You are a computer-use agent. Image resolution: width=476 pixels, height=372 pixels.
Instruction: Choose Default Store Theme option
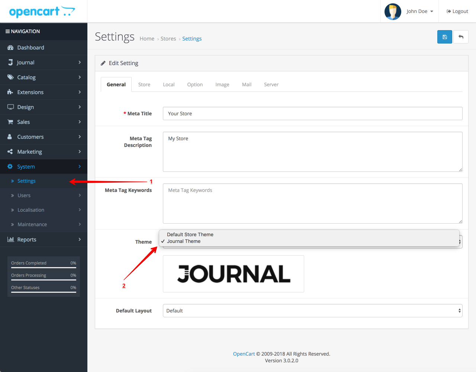click(309, 234)
